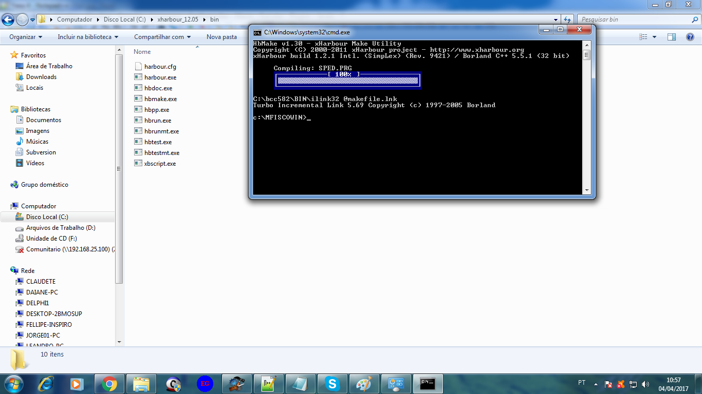The width and height of the screenshot is (702, 394).
Task: Click the cmd.exe scrollbar up arrow
Action: coord(587,45)
